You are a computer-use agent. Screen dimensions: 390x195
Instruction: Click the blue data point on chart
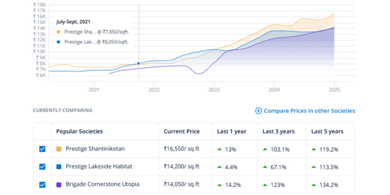[138, 63]
